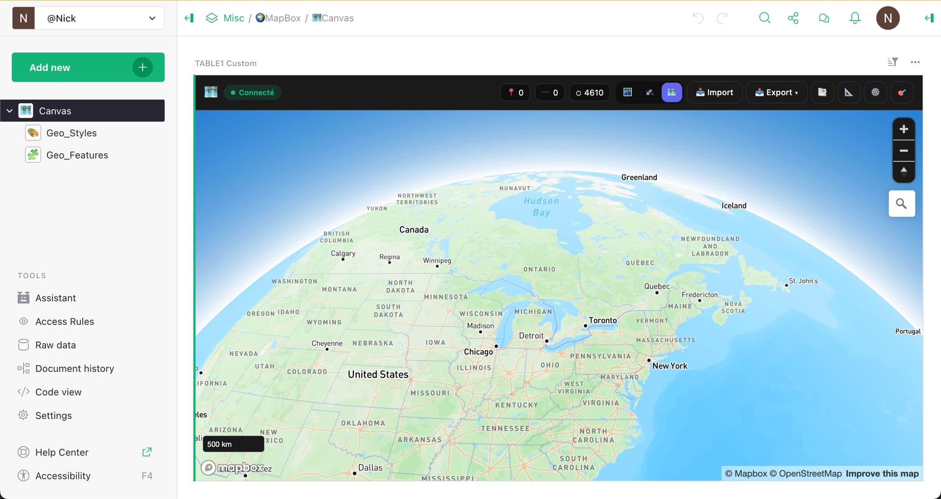Collapse the Canvas page tree
The height and width of the screenshot is (499, 941).
pyautogui.click(x=9, y=111)
